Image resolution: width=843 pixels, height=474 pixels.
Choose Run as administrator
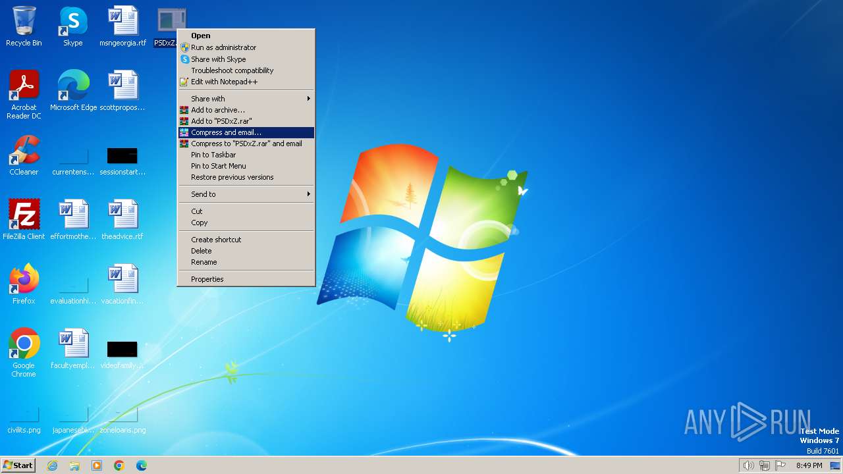tap(246, 47)
